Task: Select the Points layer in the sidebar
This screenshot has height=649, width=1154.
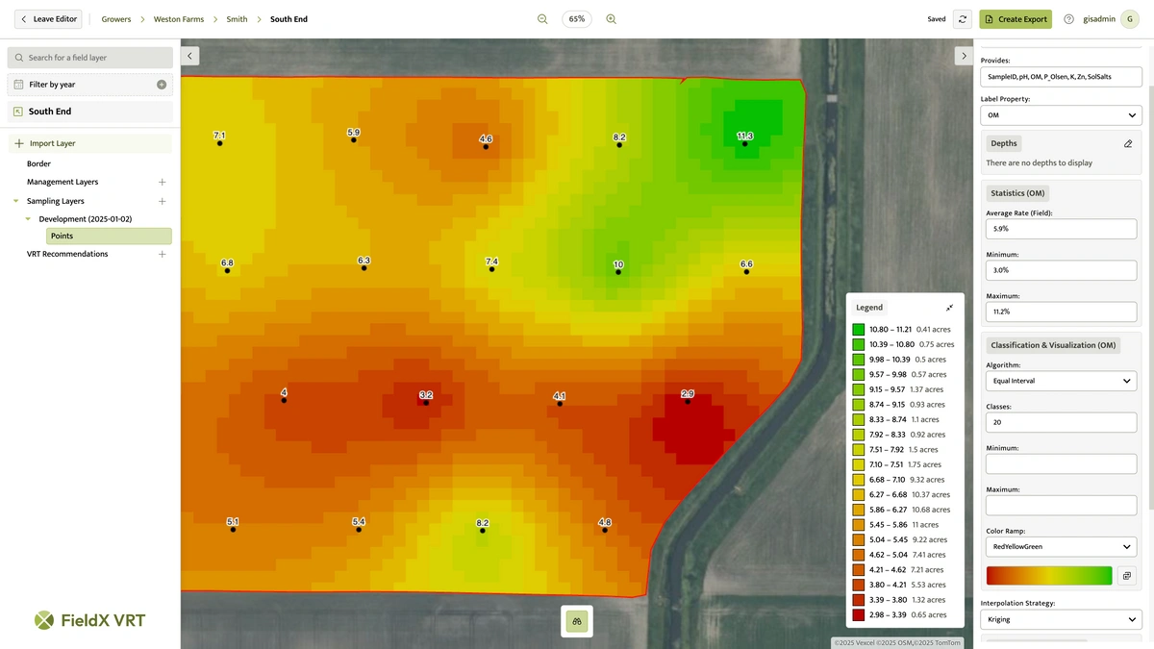Action: point(62,236)
